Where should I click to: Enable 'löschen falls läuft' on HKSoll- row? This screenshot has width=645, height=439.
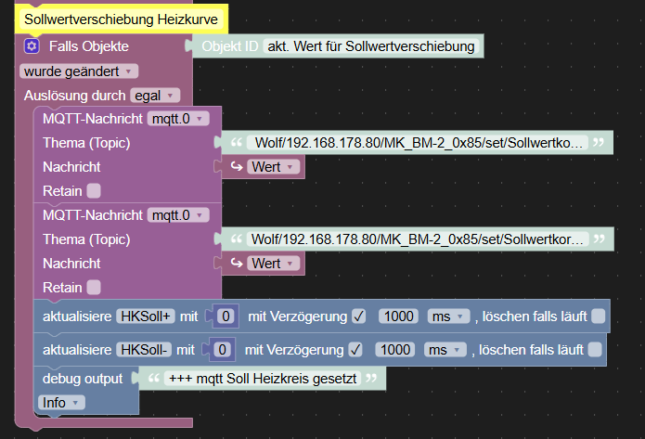pos(594,350)
